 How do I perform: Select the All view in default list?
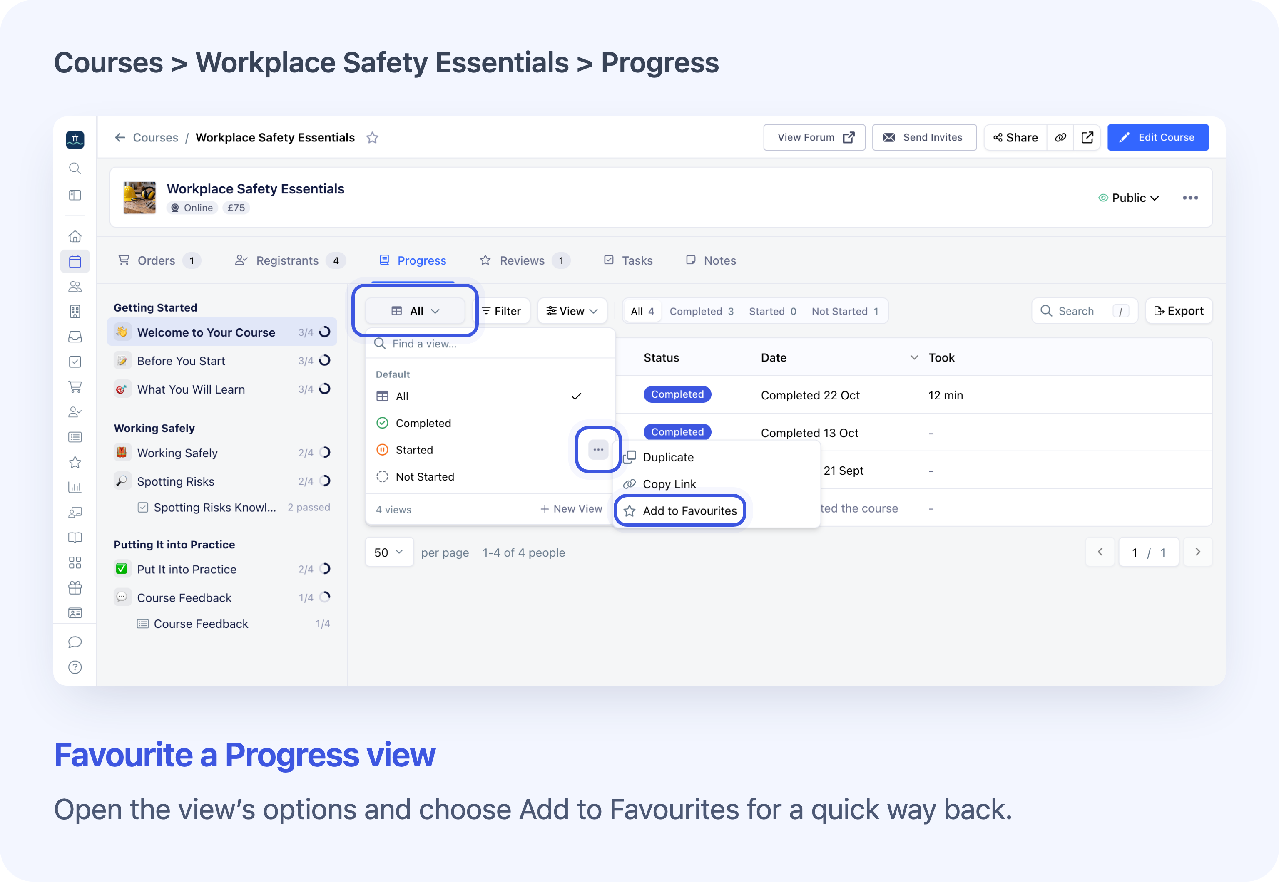(x=490, y=396)
